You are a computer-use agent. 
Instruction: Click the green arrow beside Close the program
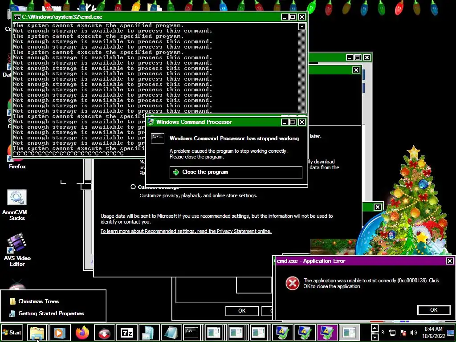[176, 172]
